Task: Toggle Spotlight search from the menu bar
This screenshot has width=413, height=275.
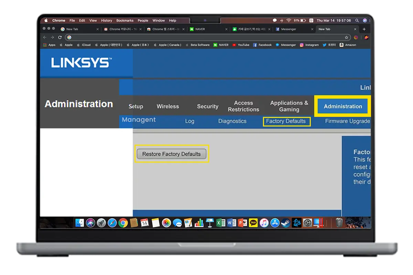Action: coord(357,20)
